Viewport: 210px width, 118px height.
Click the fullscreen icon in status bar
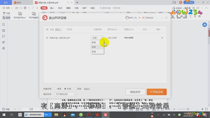(206, 109)
